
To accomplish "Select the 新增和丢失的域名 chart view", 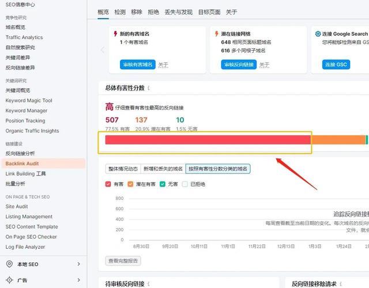I will pyautogui.click(x=163, y=169).
